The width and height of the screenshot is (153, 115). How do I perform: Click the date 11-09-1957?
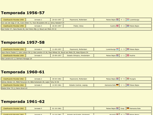coord(57,49)
